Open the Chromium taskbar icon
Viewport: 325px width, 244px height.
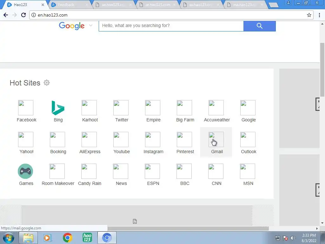click(x=107, y=238)
